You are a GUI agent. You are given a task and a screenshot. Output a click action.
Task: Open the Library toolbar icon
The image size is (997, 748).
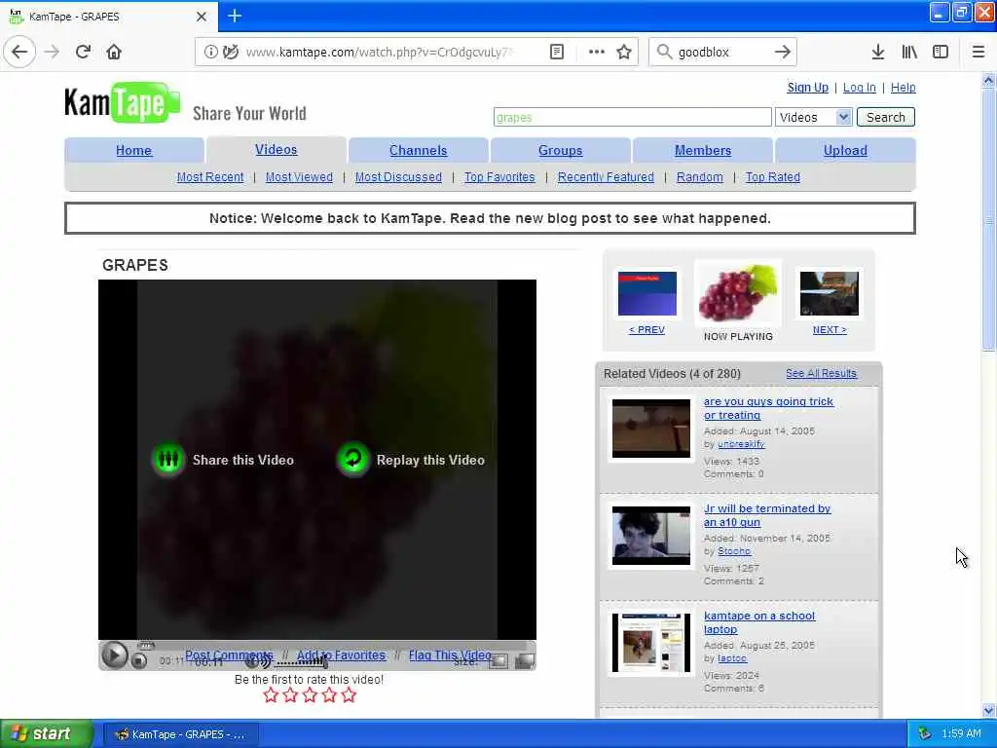(x=909, y=52)
